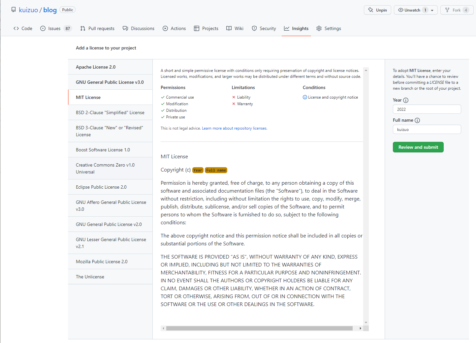The image size is (476, 343).
Task: Focus the Full name input field
Action: [427, 129]
